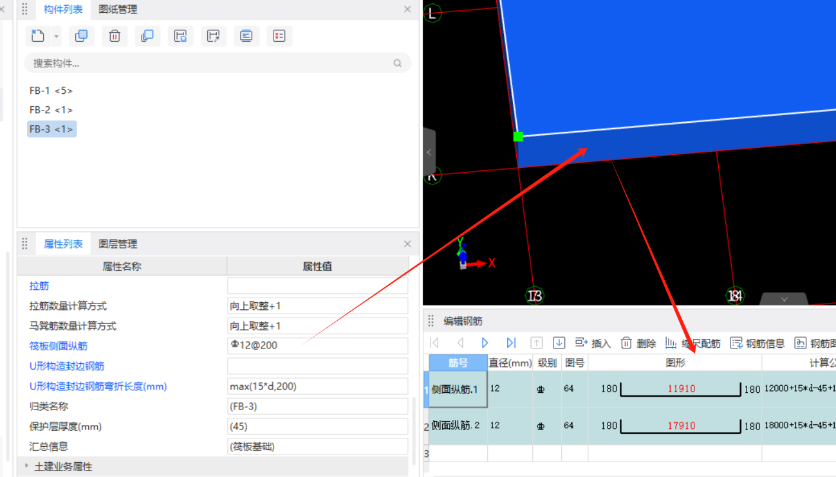The image size is (836, 477).
Task: Click the delete component trash icon
Action: pos(115,36)
